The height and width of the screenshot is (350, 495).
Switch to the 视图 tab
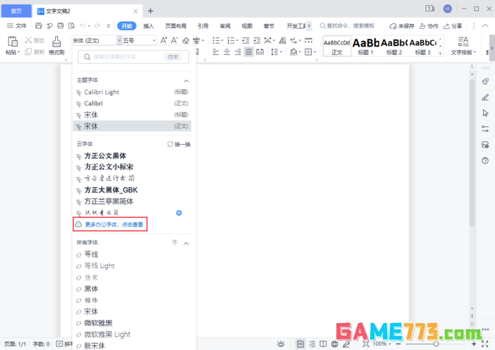tap(247, 26)
